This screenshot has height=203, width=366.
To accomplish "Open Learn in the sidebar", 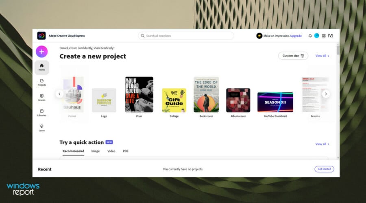I will [42, 128].
